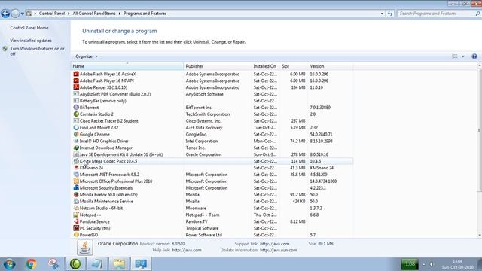Click the Microsoft Office Professional Plus icon
This screenshot has height=271, width=482.
pyautogui.click(x=76, y=181)
